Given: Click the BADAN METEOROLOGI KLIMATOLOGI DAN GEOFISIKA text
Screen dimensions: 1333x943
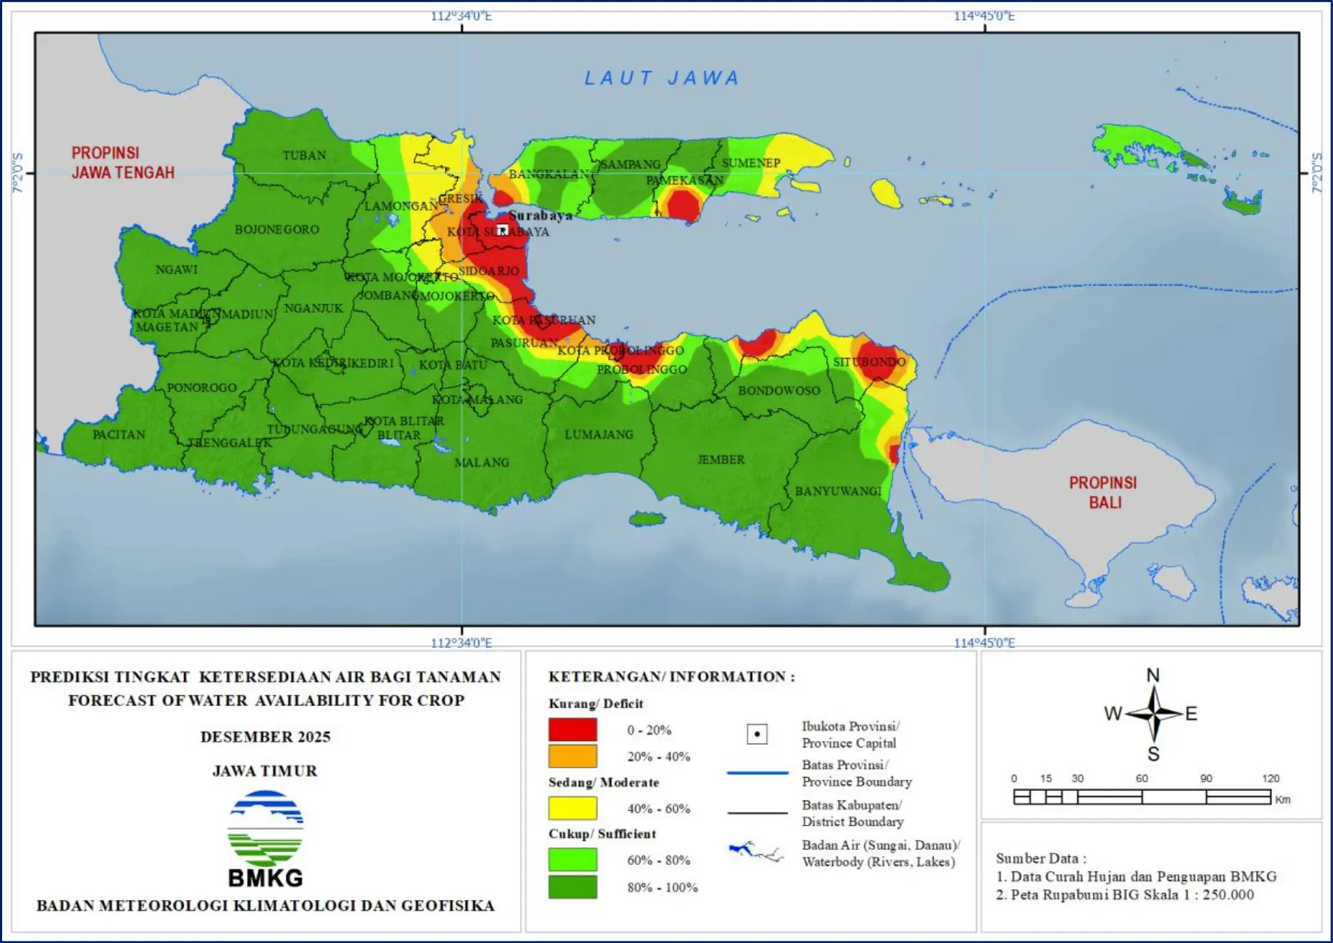Looking at the screenshot, I should click(x=266, y=906).
